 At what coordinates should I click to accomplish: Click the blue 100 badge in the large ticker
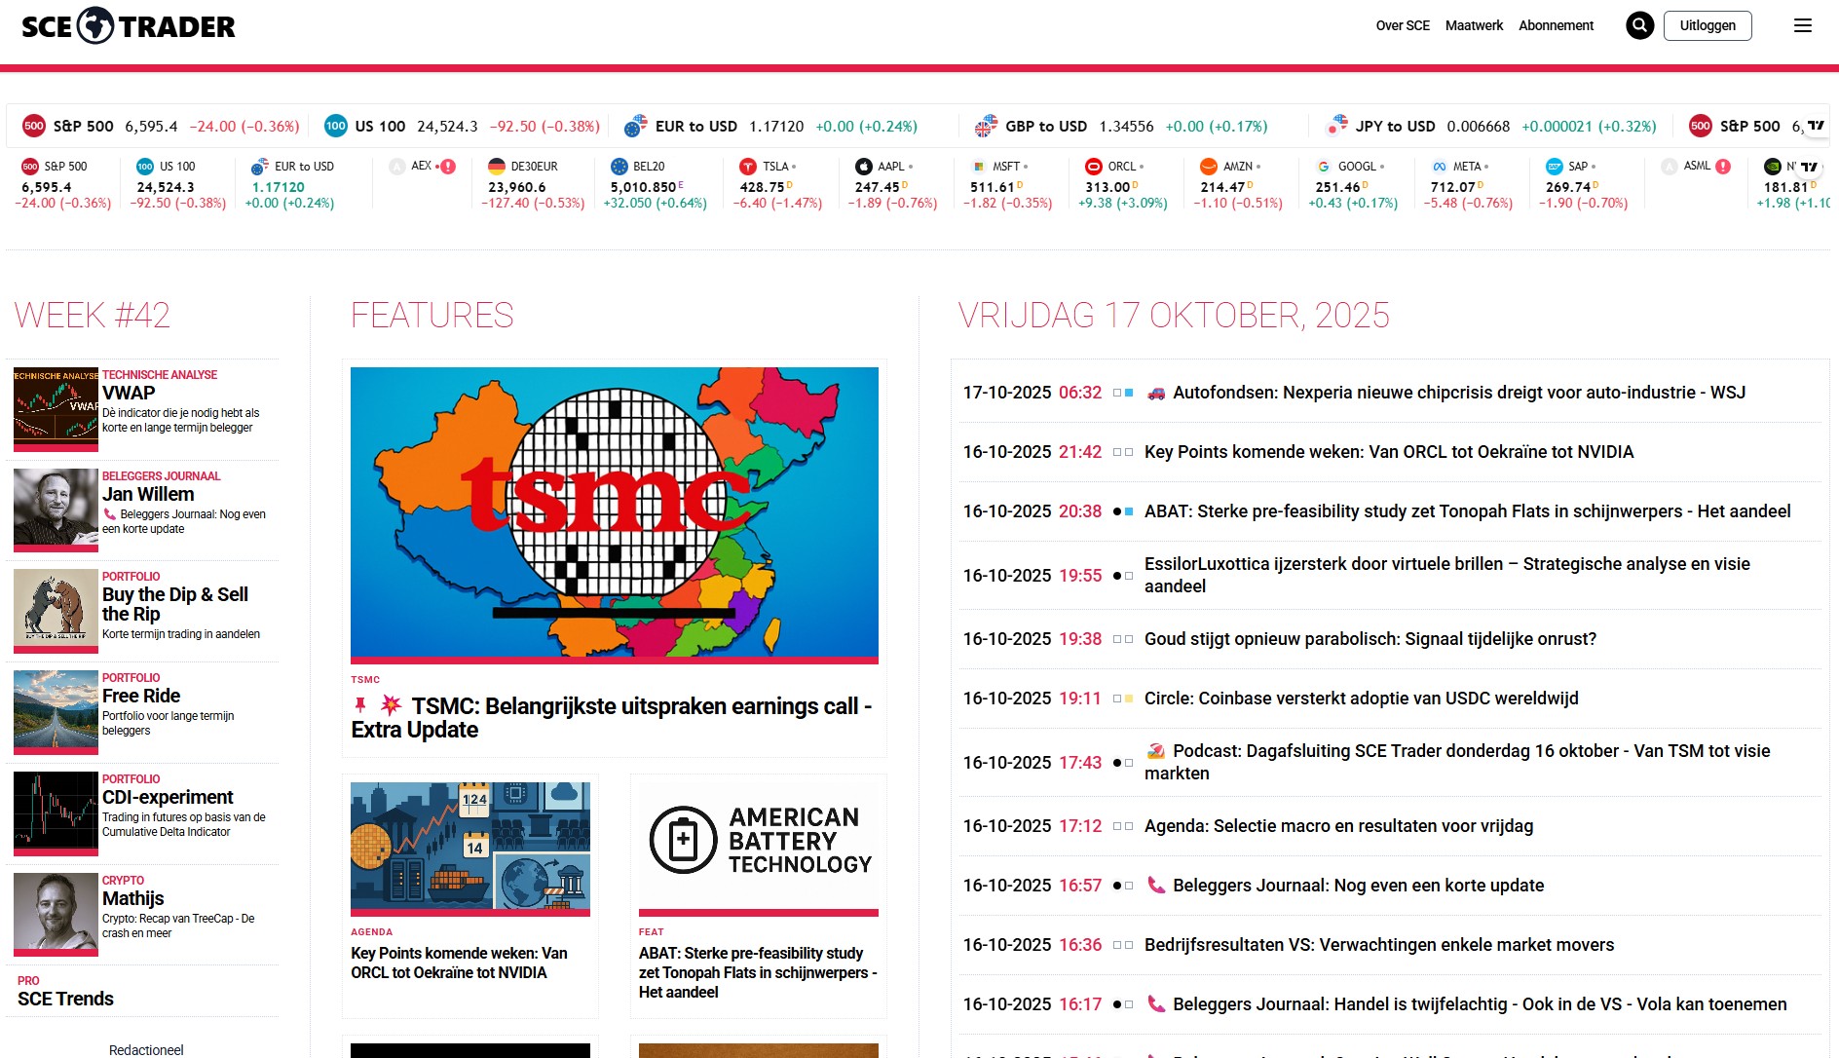[x=336, y=126]
